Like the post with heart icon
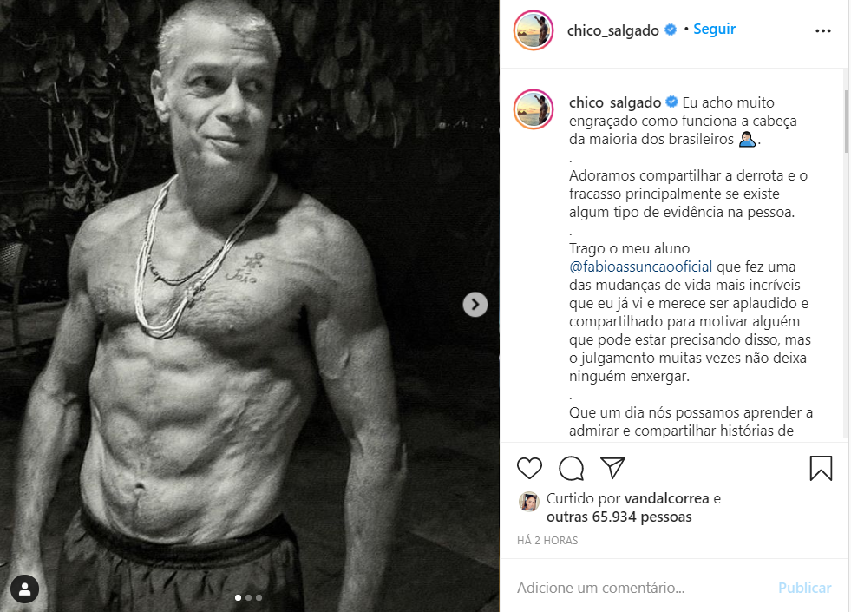This screenshot has width=851, height=612. pyautogui.click(x=529, y=468)
